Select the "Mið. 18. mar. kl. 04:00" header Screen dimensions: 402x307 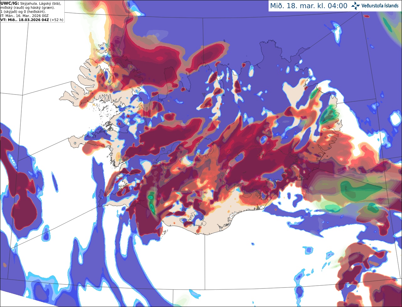coord(309,6)
